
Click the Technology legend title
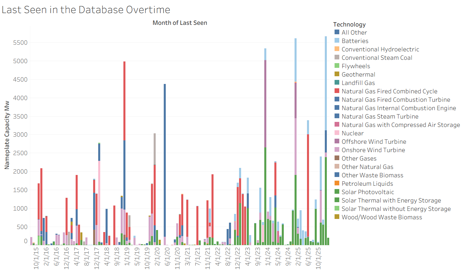pos(349,25)
